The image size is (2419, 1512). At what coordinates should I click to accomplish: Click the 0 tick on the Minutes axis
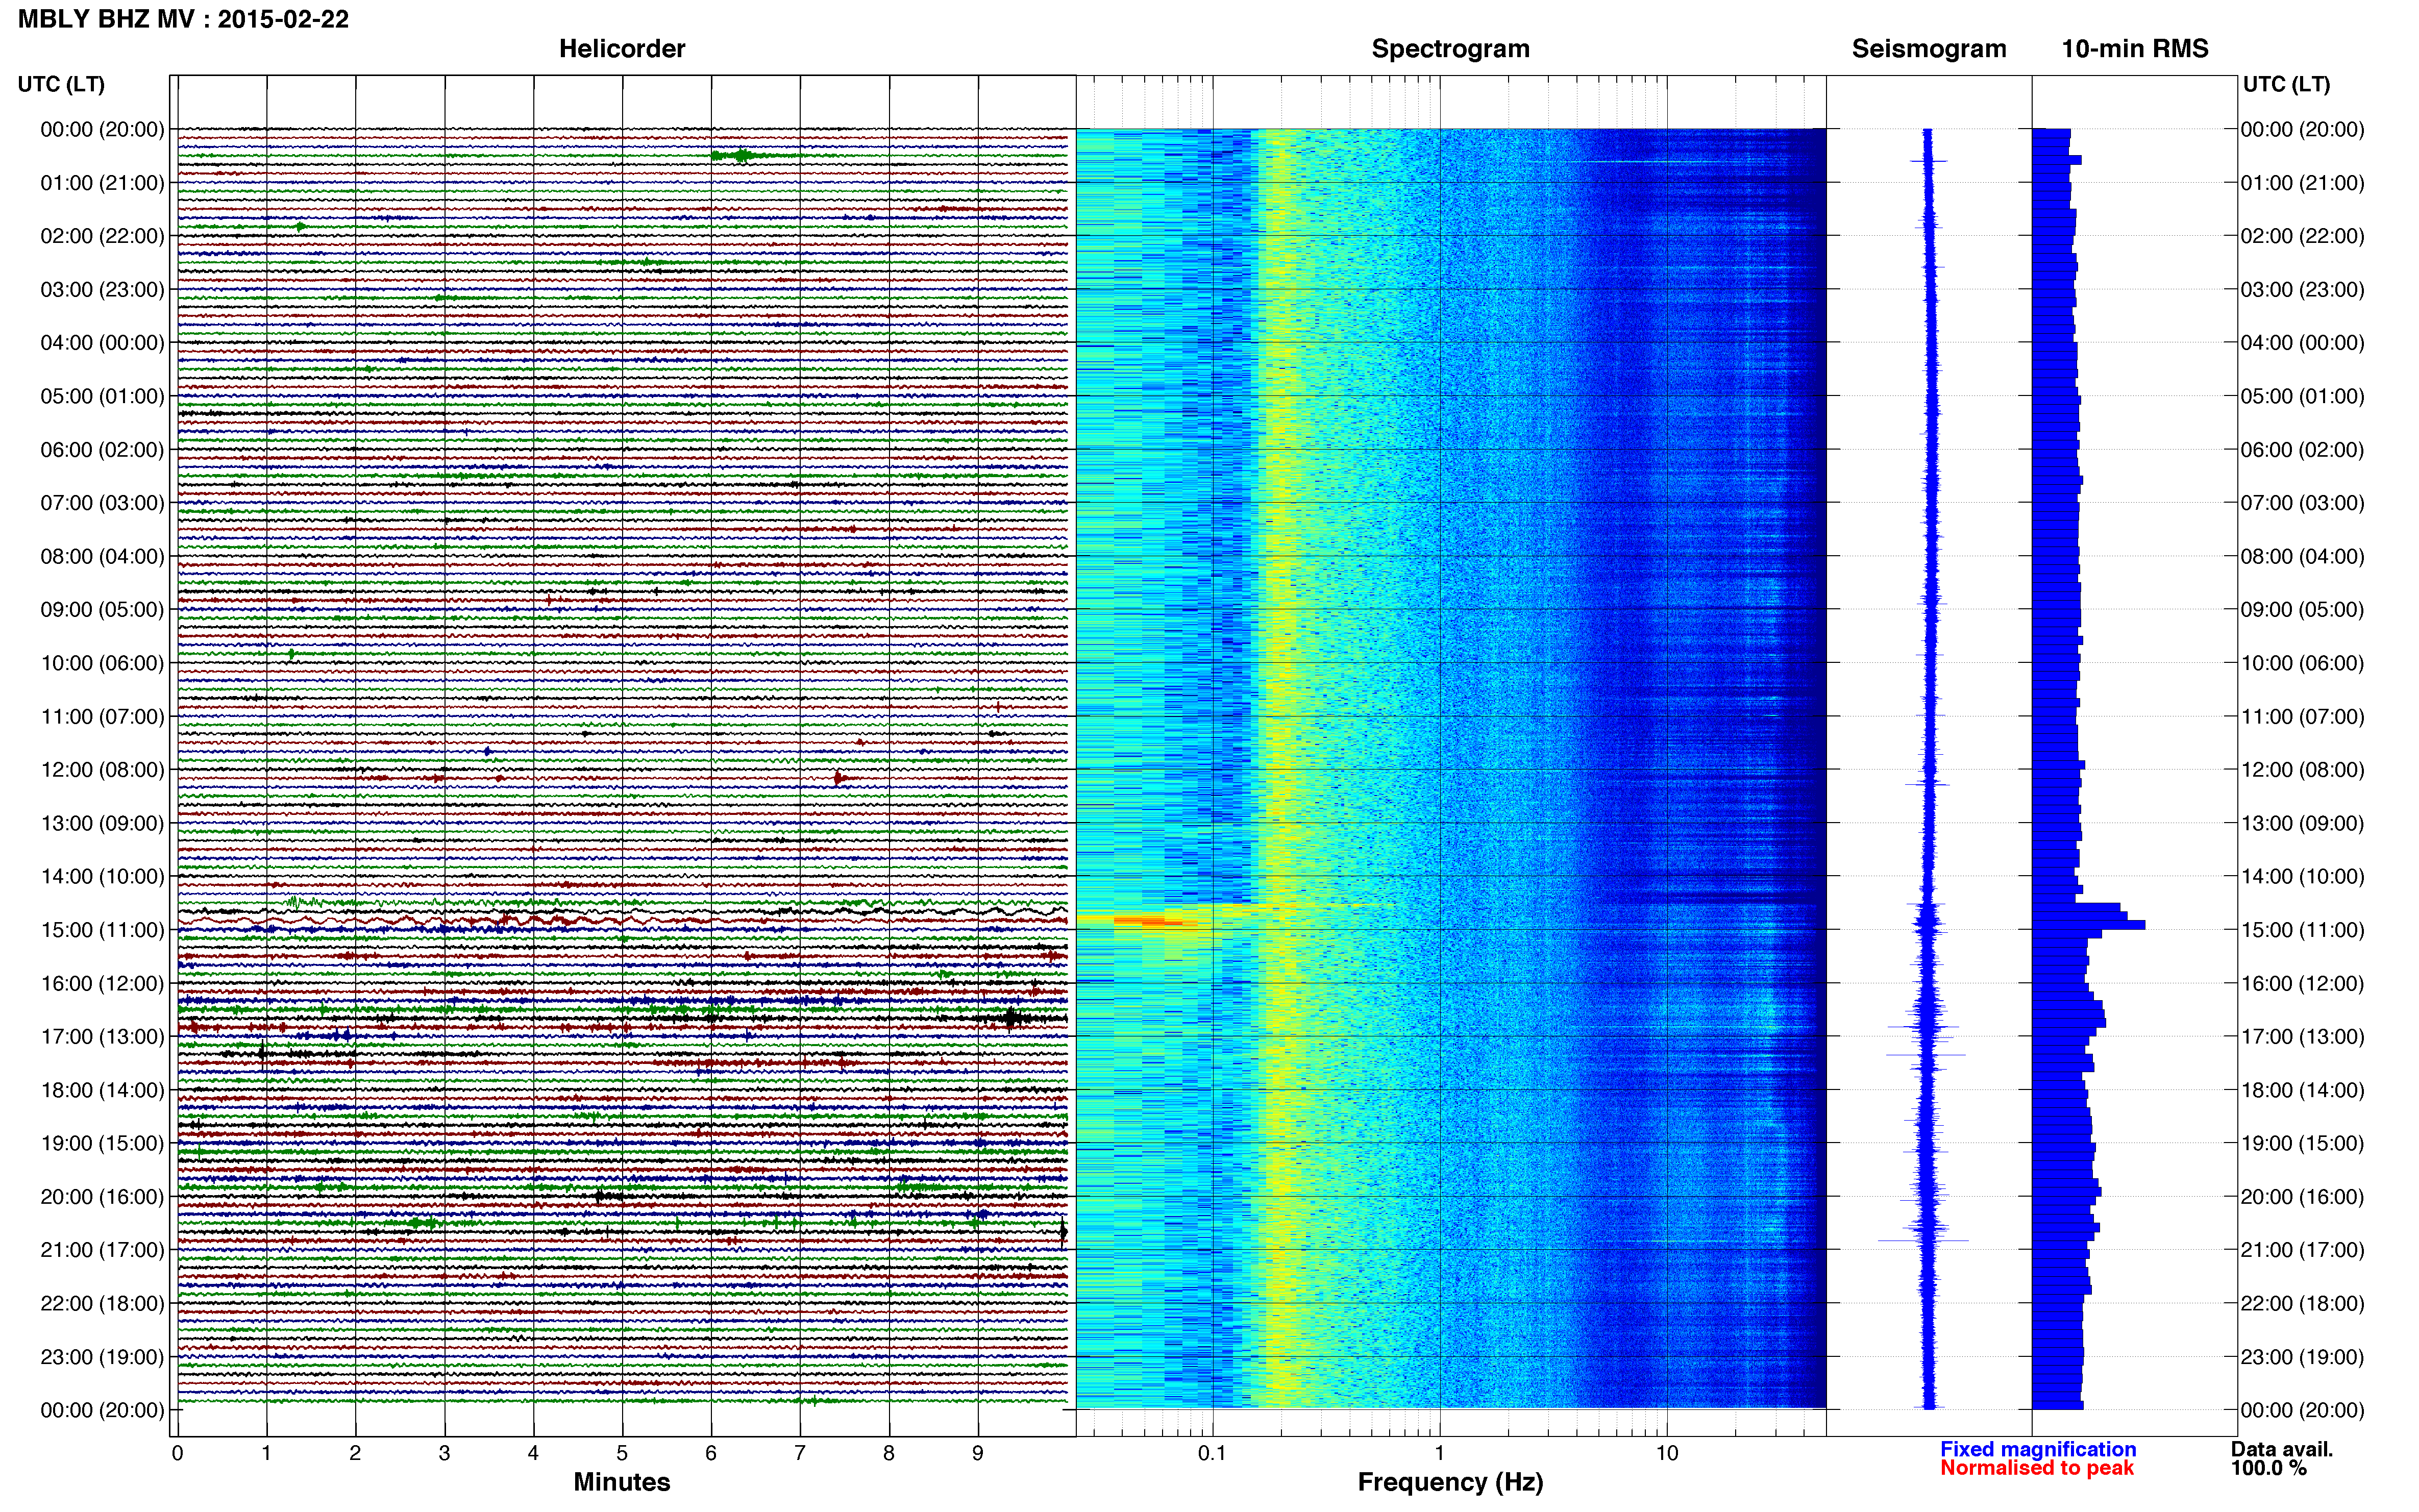pyautogui.click(x=177, y=1453)
